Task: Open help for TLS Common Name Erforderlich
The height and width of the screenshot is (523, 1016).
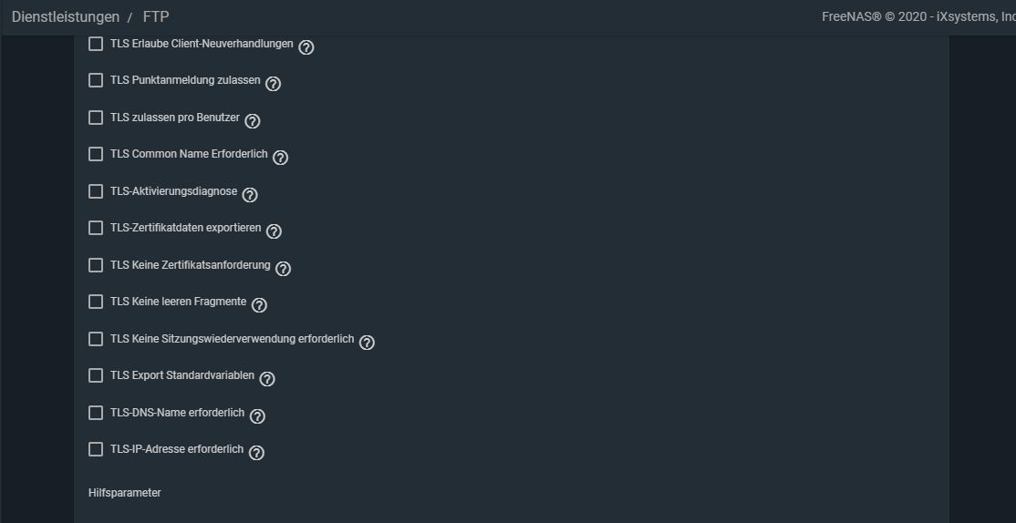Action: point(280,158)
